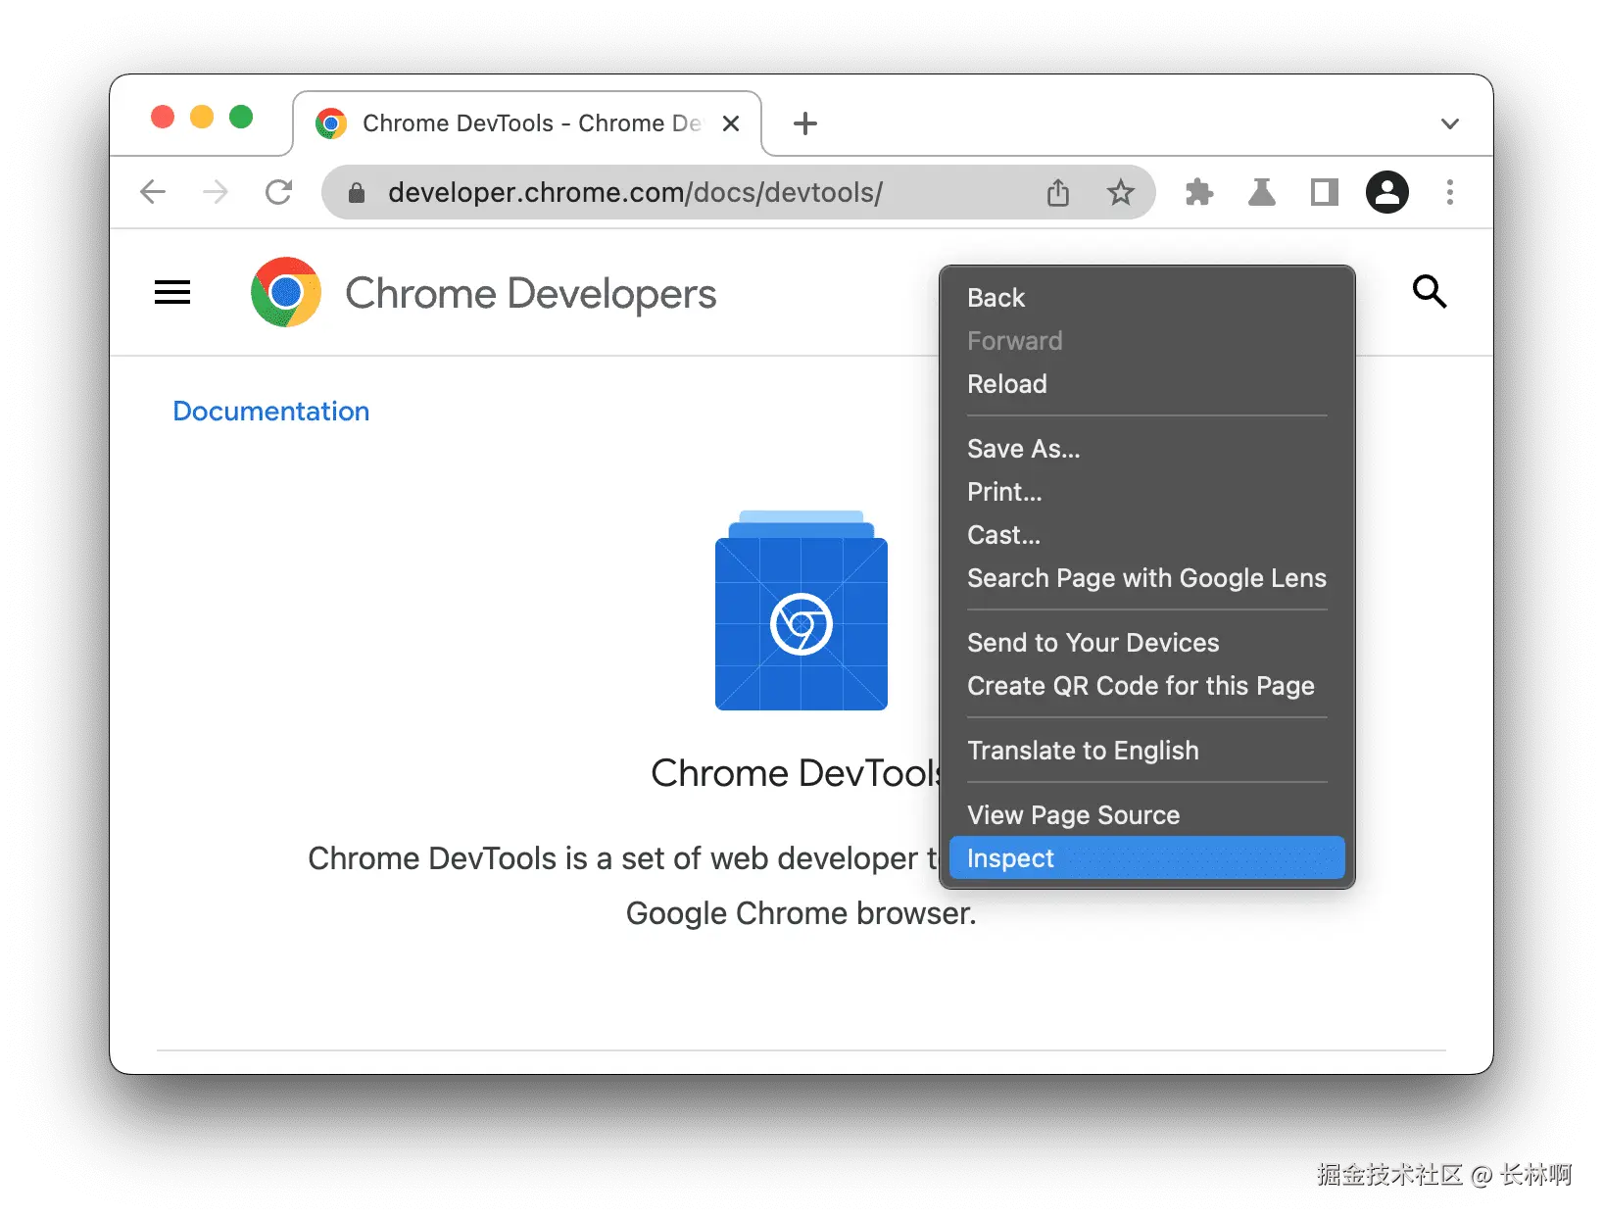Image resolution: width=1603 pixels, height=1219 pixels.
Task: Click the Chrome Developers logo
Action: pos(286,292)
